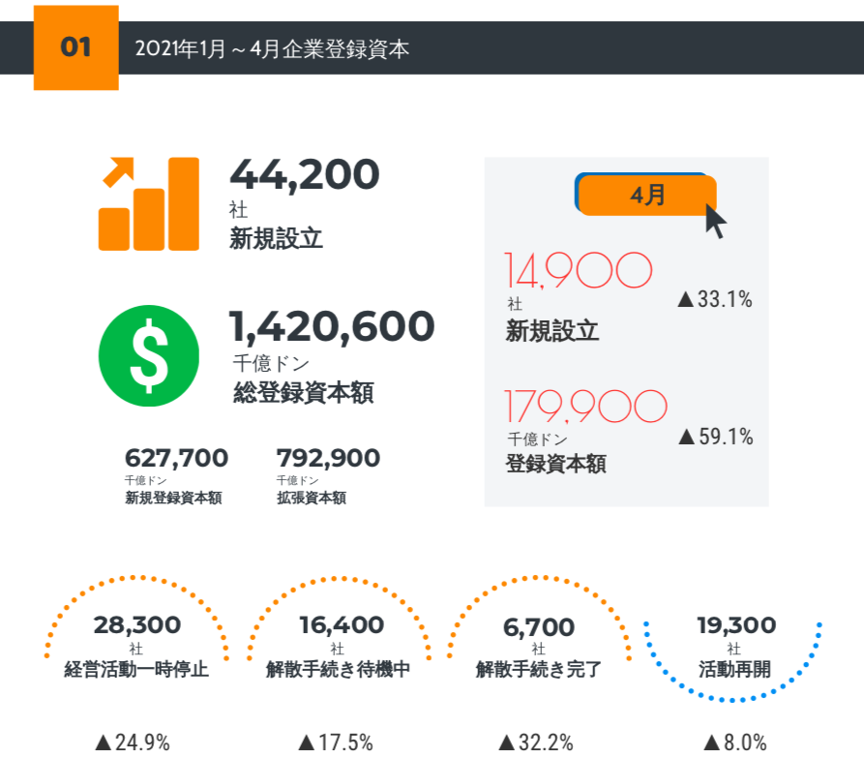864x757 pixels.
Task: Click the red 14,900 April figure
Action: coord(578,272)
